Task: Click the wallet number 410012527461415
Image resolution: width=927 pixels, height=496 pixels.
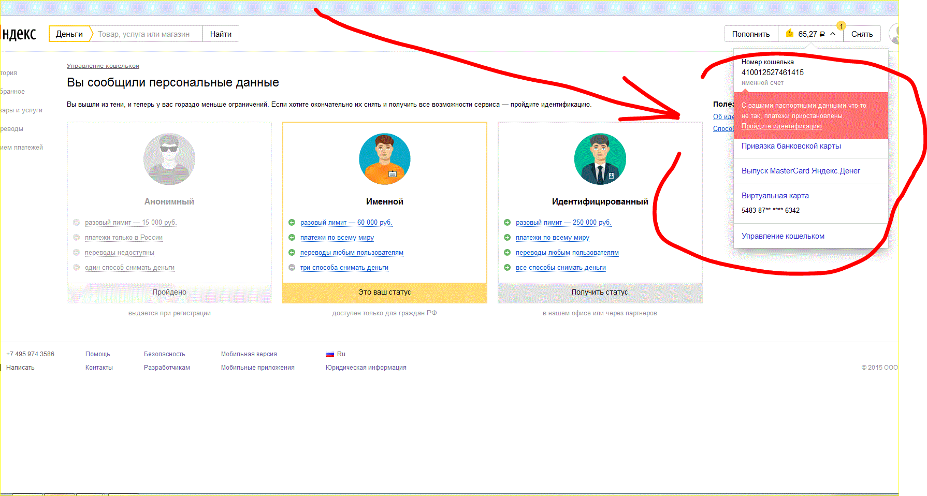Action: (773, 72)
